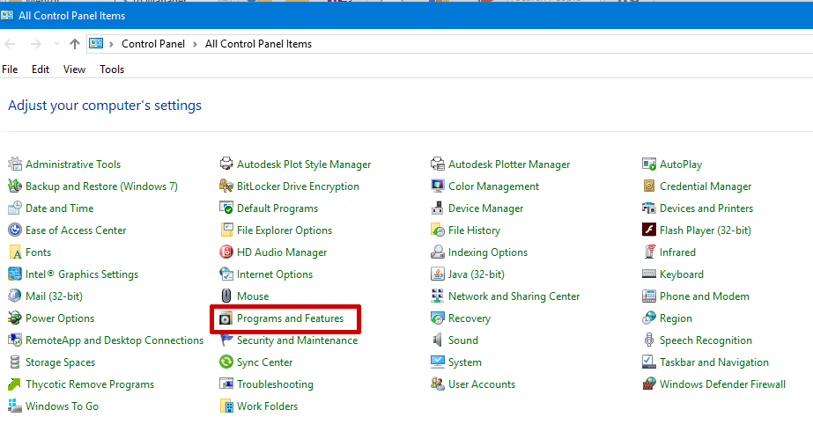The width and height of the screenshot is (813, 424).
Task: Expand chevron before Control Panel in address bar
Action: tap(113, 44)
